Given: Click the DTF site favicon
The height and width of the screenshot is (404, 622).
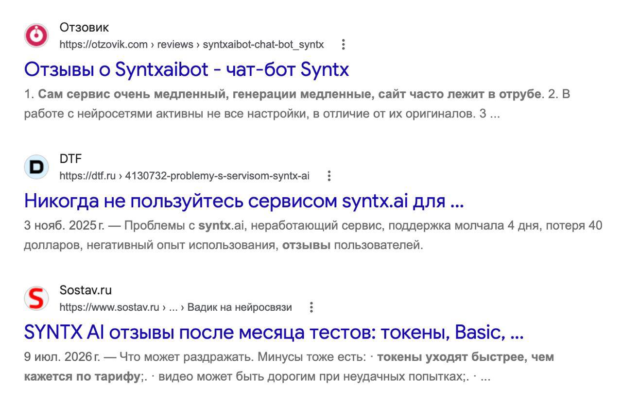Looking at the screenshot, I should click(x=36, y=167).
